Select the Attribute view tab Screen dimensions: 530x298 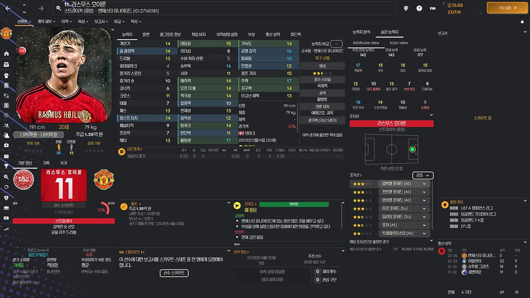[x=366, y=43]
